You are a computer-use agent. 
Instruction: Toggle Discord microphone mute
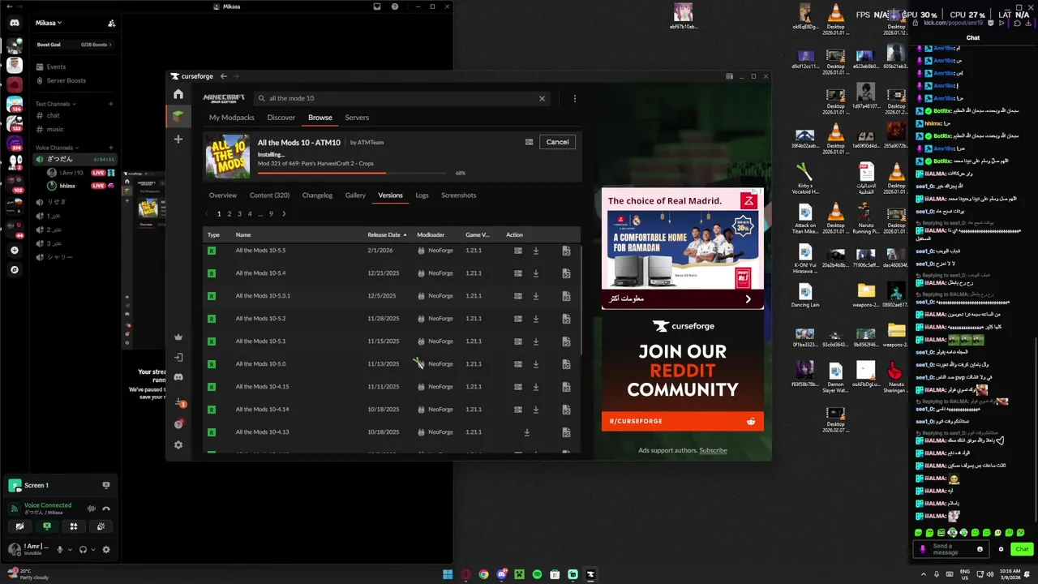[x=59, y=549]
